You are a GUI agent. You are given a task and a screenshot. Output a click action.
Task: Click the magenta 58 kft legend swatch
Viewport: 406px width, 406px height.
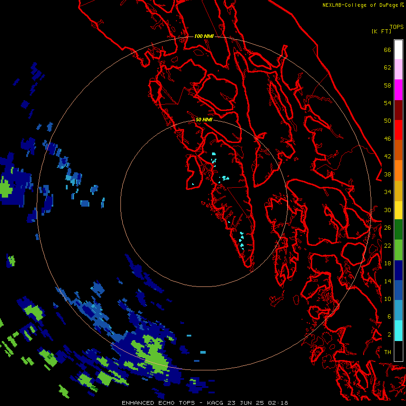click(398, 90)
